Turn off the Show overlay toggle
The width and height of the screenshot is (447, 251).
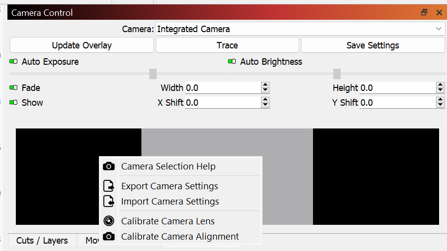click(x=13, y=102)
